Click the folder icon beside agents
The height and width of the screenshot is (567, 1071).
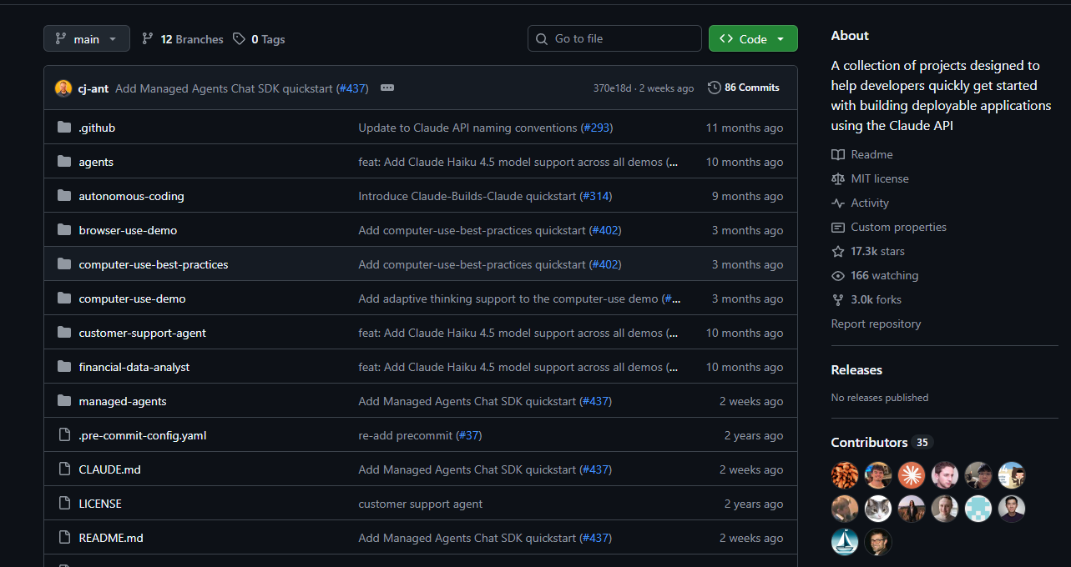tap(64, 162)
